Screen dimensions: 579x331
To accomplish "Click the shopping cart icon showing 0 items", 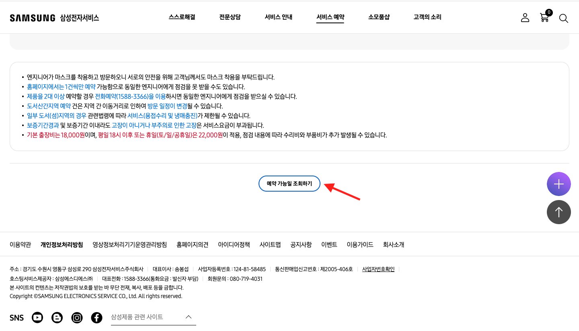I will tap(544, 18).
